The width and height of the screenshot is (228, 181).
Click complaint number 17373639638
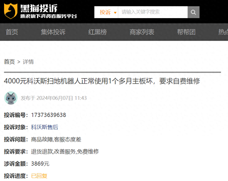pyautogui.click(x=49, y=115)
